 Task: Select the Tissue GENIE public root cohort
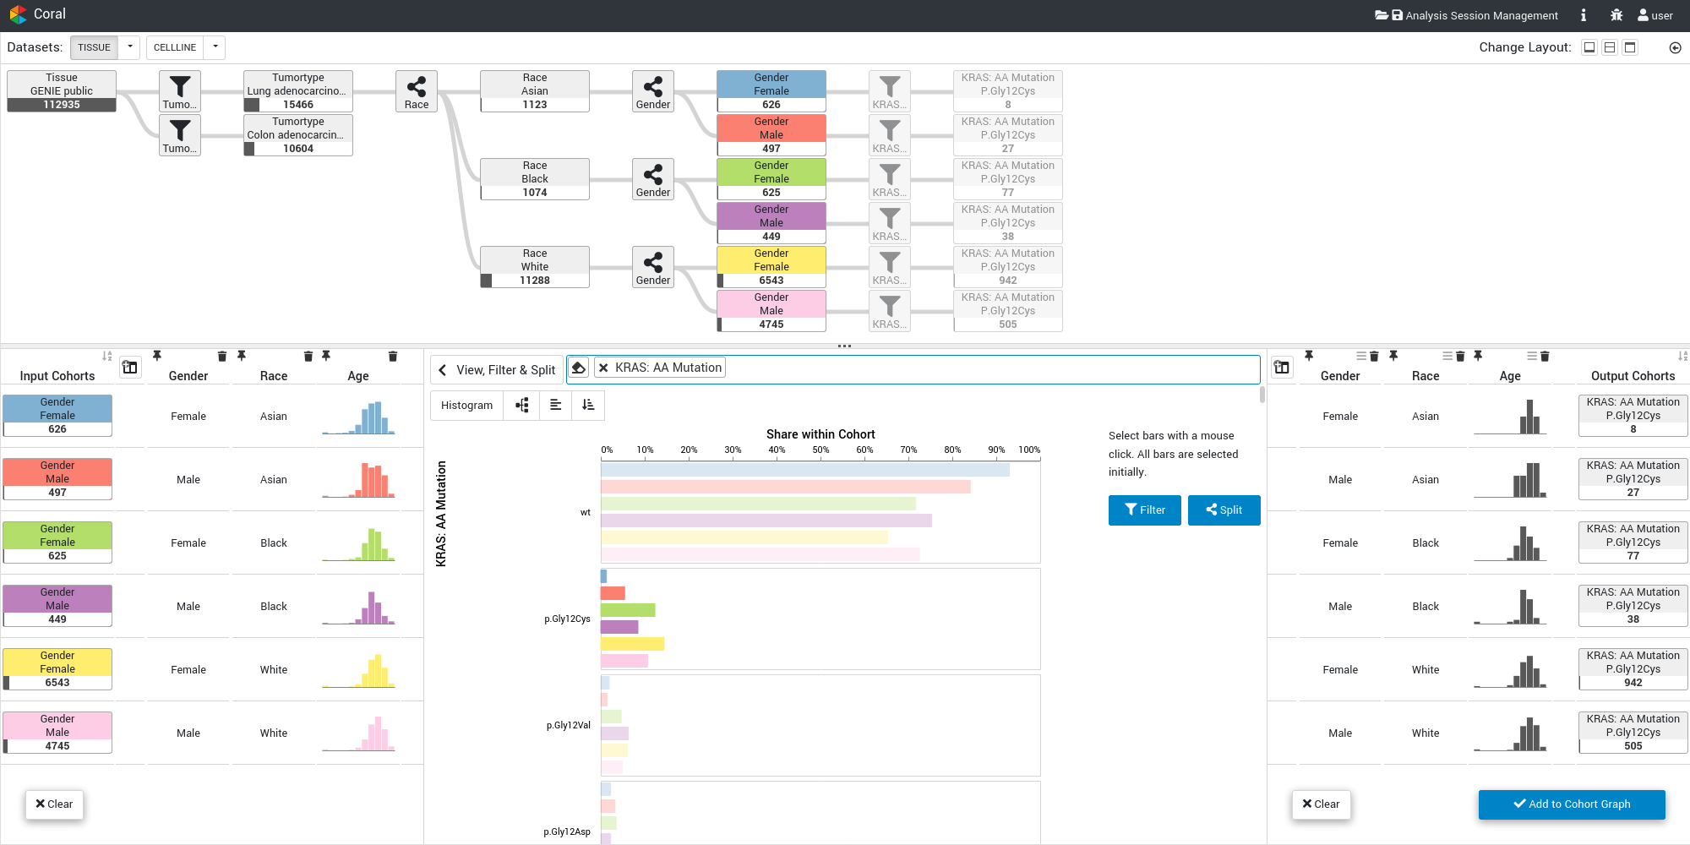click(62, 91)
